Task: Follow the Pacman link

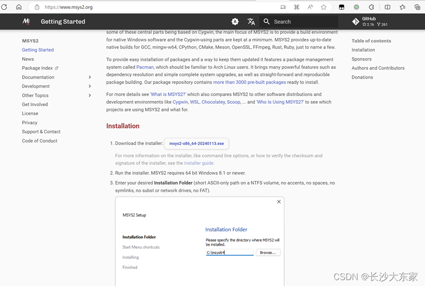Action: click(x=145, y=67)
